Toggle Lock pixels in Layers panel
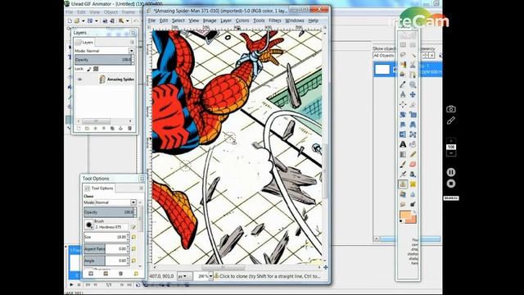524x295 pixels. (x=89, y=69)
